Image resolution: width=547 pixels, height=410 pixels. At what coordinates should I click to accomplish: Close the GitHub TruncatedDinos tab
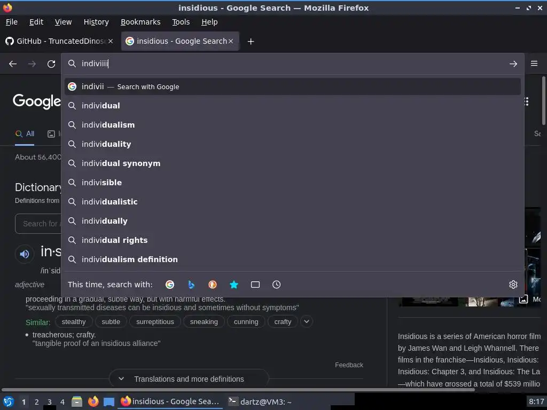(111, 41)
